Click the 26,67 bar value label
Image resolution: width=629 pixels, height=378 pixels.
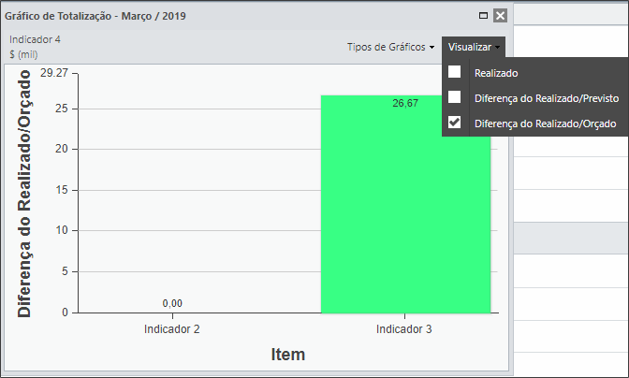click(x=405, y=104)
